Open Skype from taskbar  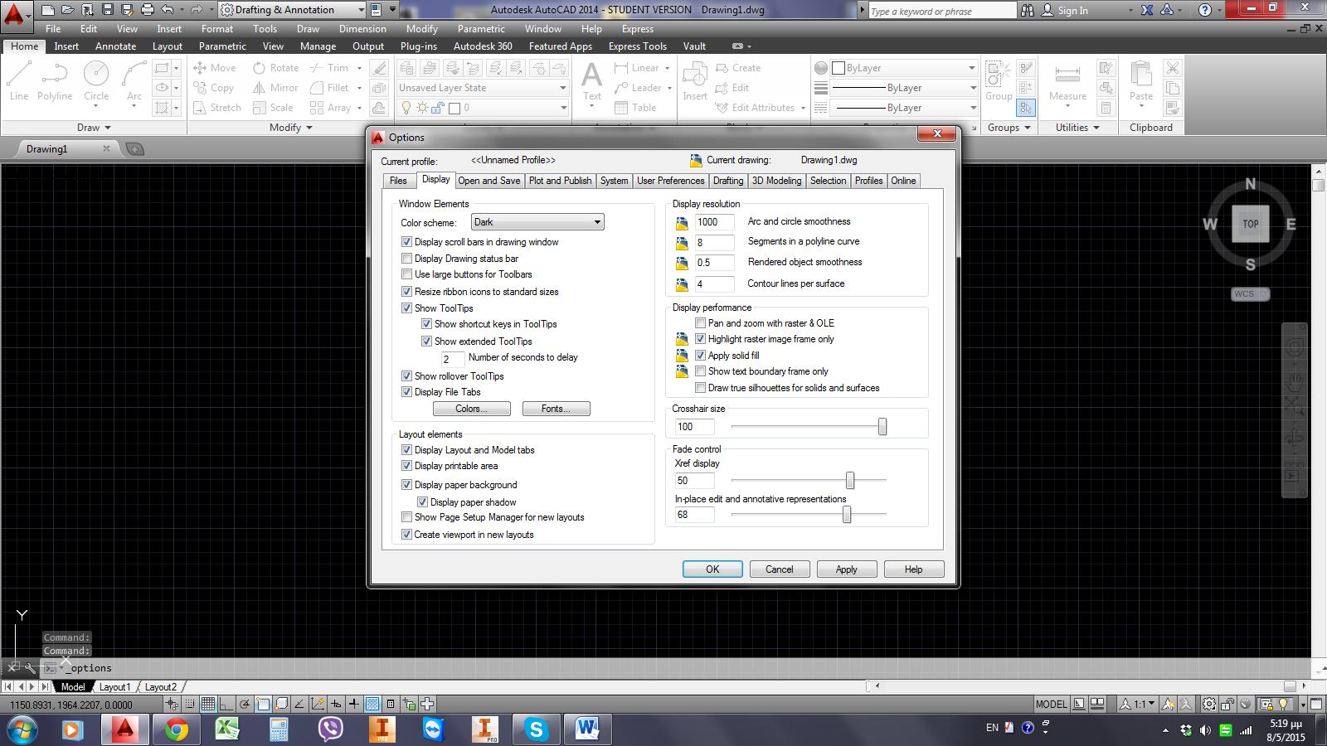pos(536,729)
